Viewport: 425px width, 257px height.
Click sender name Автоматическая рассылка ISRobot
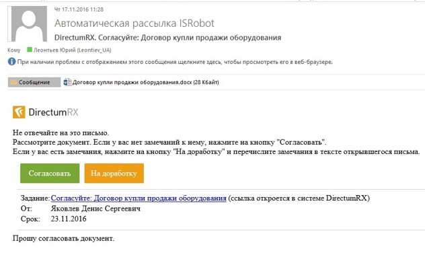134,24
